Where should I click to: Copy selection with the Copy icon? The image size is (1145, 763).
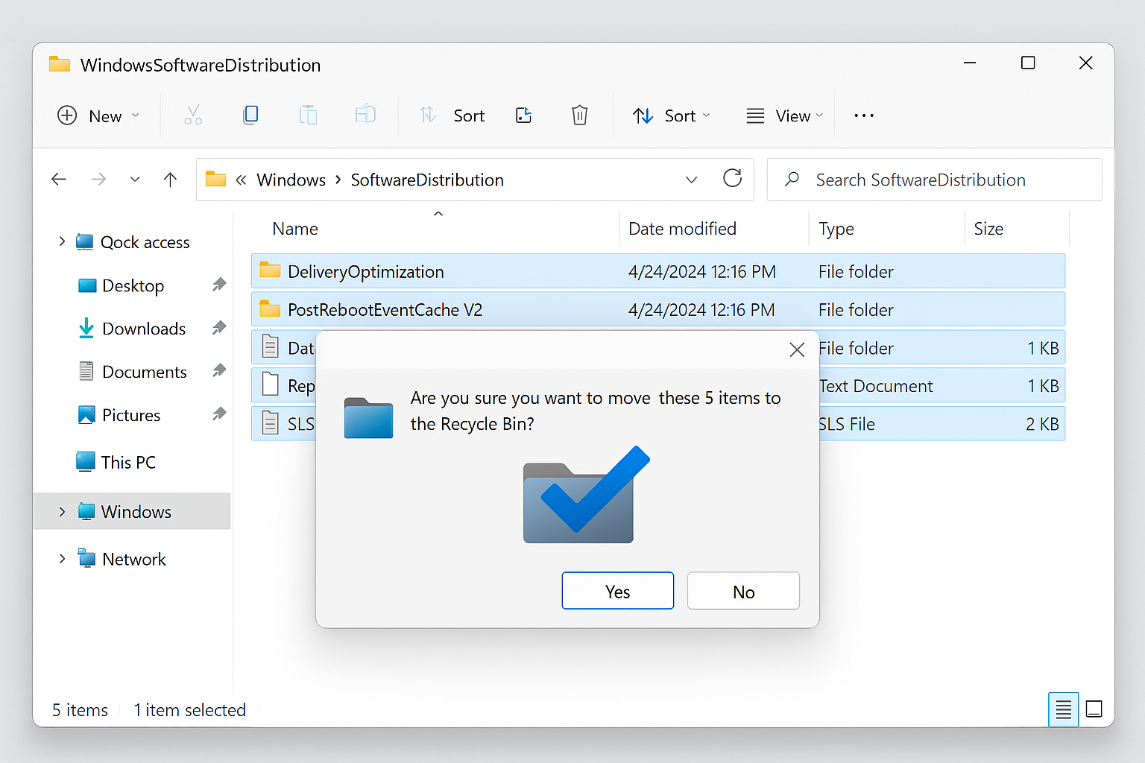coord(250,115)
